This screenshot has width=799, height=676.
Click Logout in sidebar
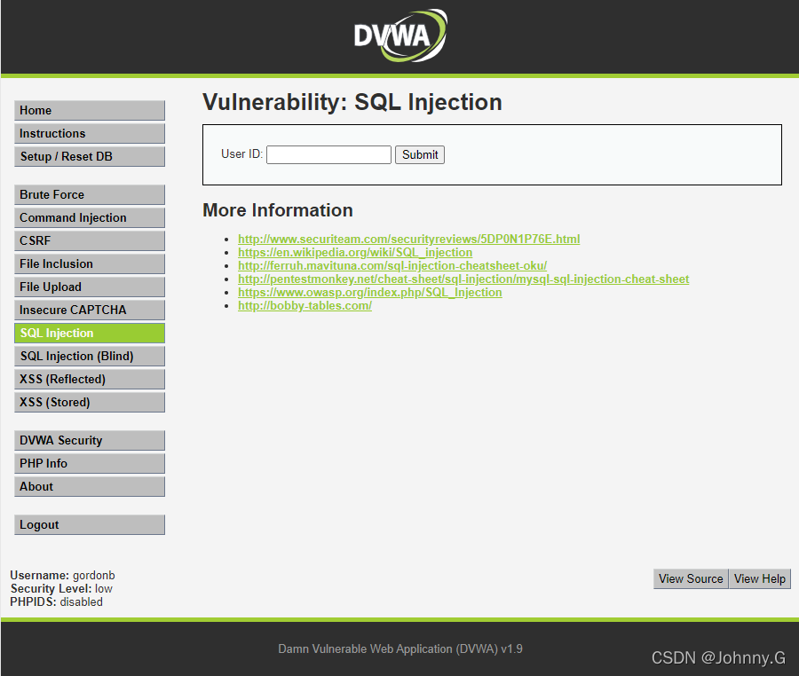pyautogui.click(x=90, y=525)
